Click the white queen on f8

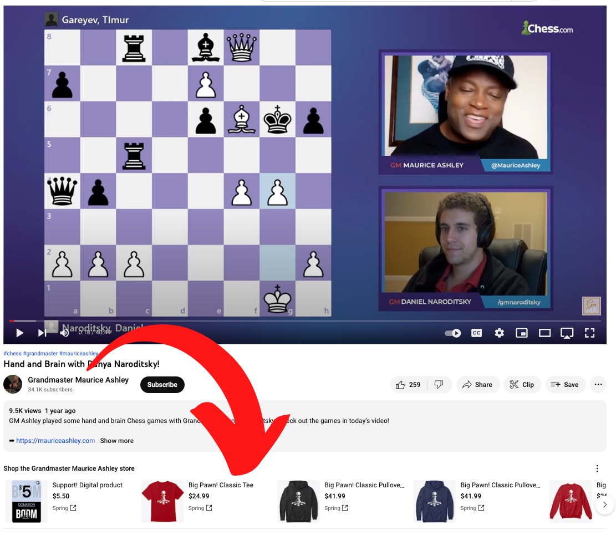(242, 48)
